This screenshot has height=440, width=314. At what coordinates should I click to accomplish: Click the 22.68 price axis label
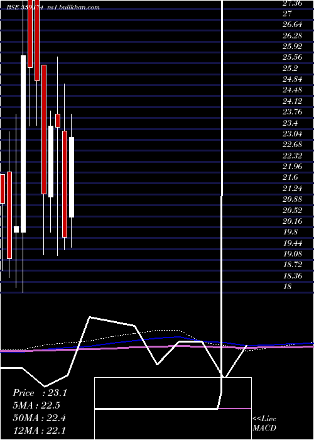pos(293,145)
